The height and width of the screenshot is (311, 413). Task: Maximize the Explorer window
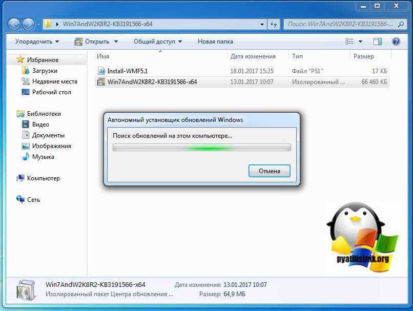(377, 6)
